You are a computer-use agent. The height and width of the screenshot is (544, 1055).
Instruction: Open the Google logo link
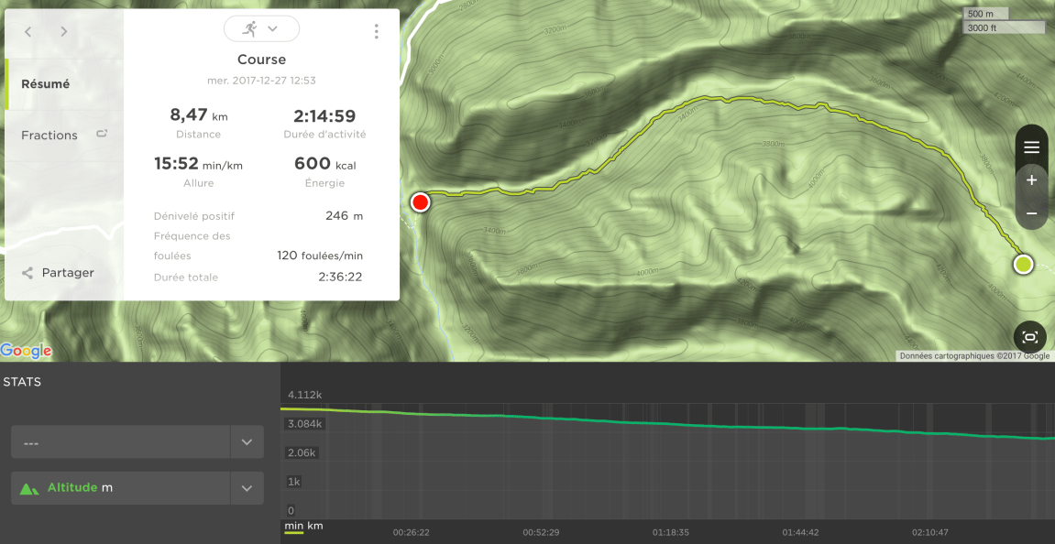point(27,351)
